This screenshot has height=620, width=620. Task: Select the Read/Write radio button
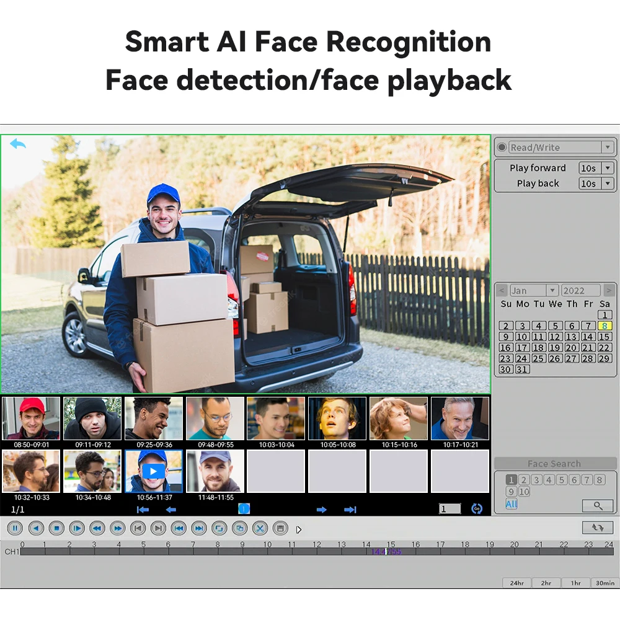click(x=502, y=148)
